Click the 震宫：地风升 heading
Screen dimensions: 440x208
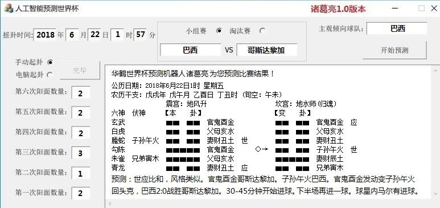point(186,104)
